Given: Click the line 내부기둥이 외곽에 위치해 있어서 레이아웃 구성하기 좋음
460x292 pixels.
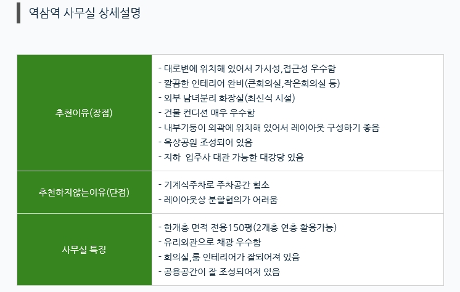Looking at the screenshot, I should coord(269,128).
